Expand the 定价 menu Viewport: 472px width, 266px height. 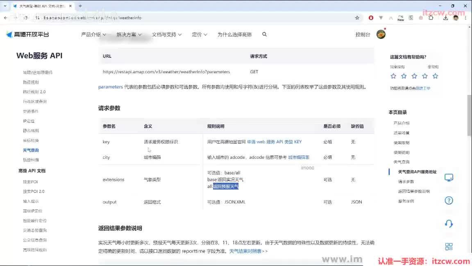pyautogui.click(x=199, y=34)
